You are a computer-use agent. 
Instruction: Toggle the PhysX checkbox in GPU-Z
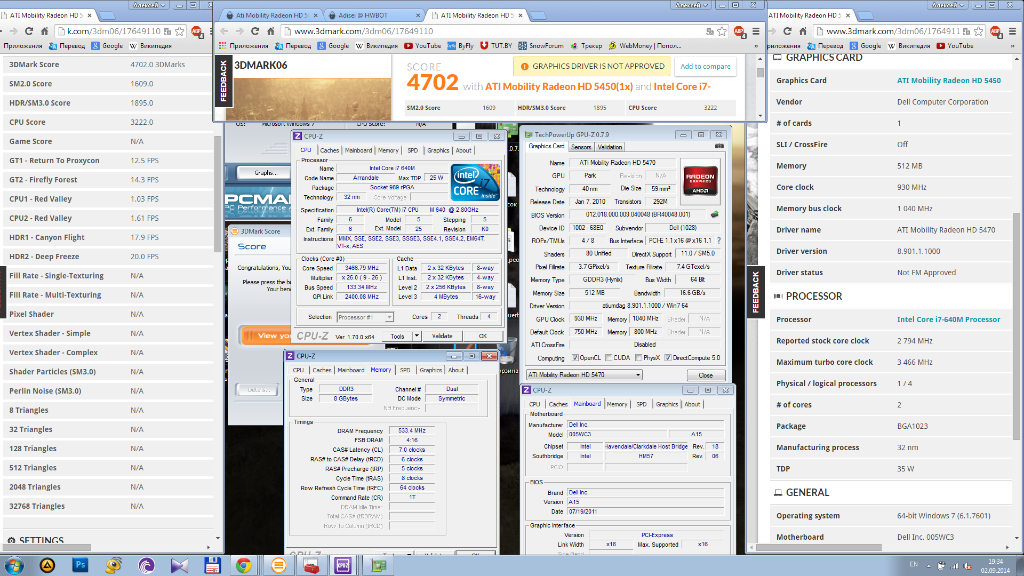(638, 358)
